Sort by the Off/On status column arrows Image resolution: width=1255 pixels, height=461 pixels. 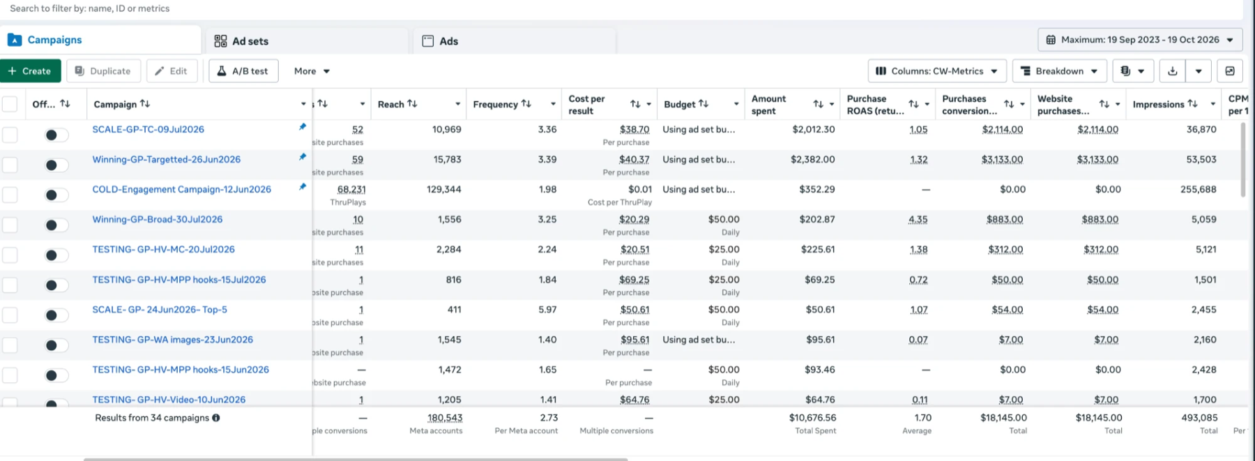[x=65, y=104]
